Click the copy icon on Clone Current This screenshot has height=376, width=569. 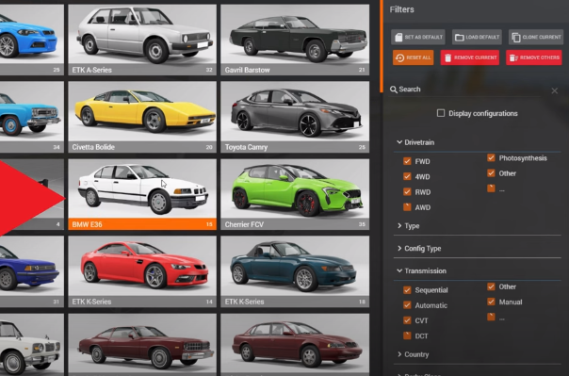coord(515,38)
